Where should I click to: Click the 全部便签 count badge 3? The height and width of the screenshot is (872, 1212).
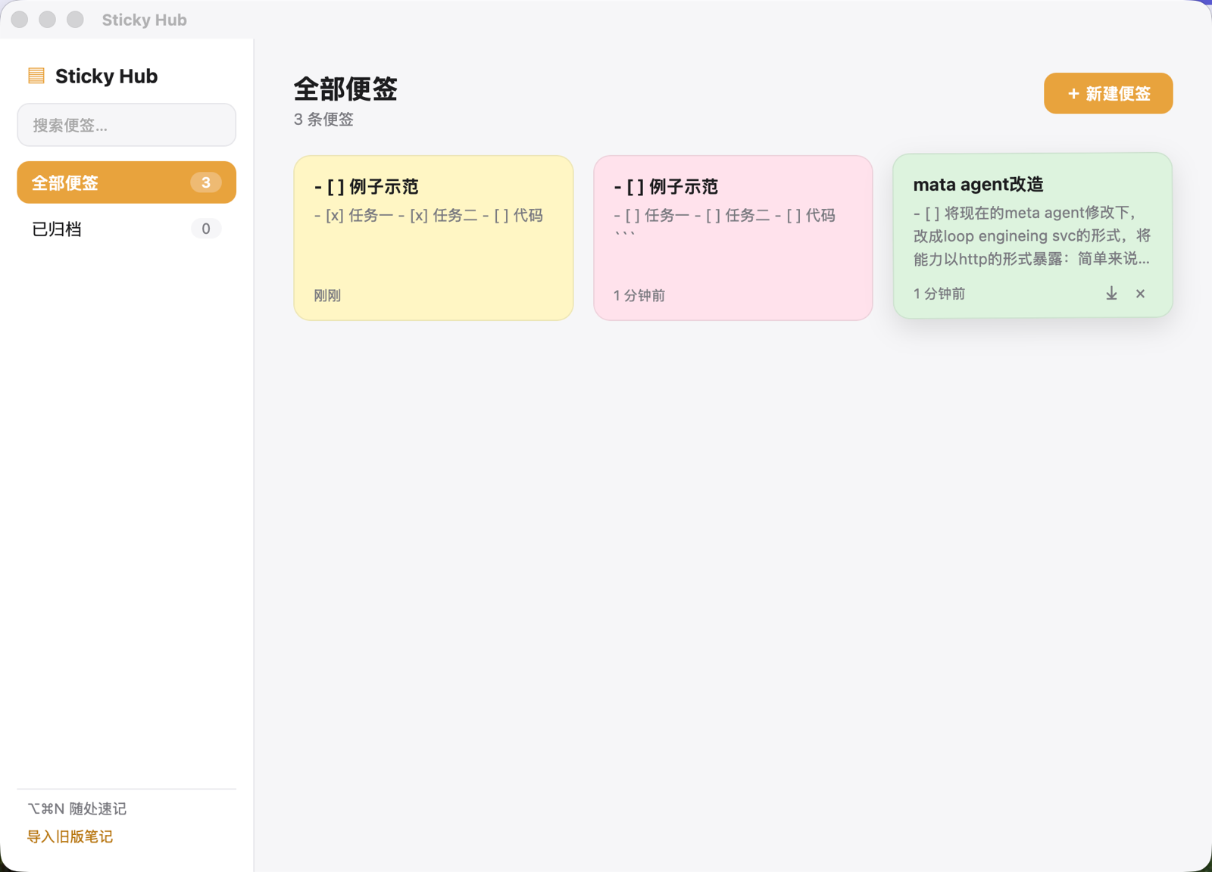tap(205, 182)
